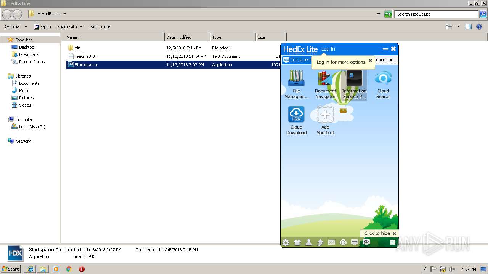This screenshot has height=274, width=488.
Task: Open Favorites in navigation pane
Action: 24,40
